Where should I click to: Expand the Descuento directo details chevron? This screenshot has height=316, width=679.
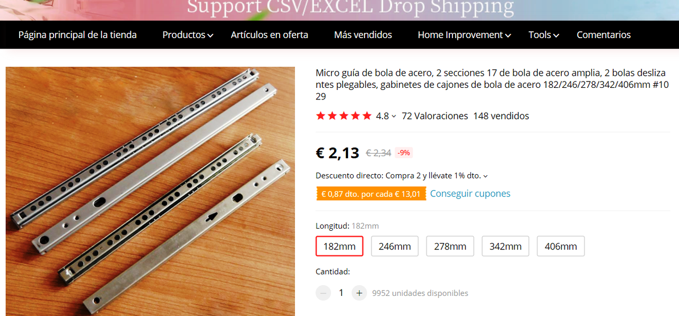pos(485,176)
